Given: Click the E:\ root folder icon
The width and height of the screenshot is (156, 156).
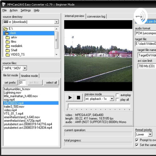Looking at the screenshot, I should click(x=5, y=28).
